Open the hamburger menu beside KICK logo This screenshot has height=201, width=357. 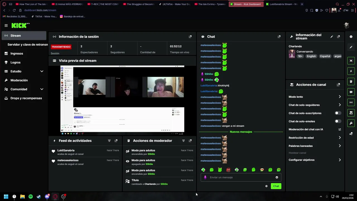coord(6,25)
